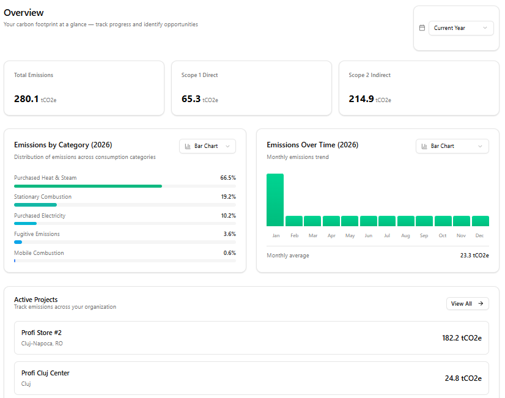Click the 66.5% value for Purchased Heat & Steam
The height and width of the screenshot is (398, 505).
coord(228,178)
